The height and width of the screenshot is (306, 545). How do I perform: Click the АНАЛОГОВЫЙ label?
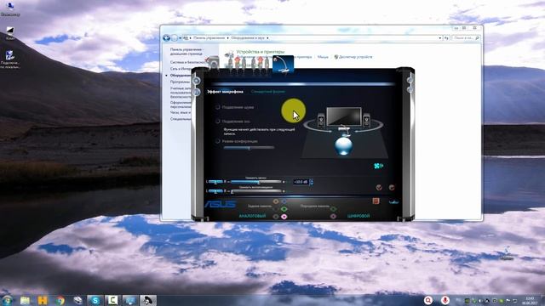pos(252,216)
